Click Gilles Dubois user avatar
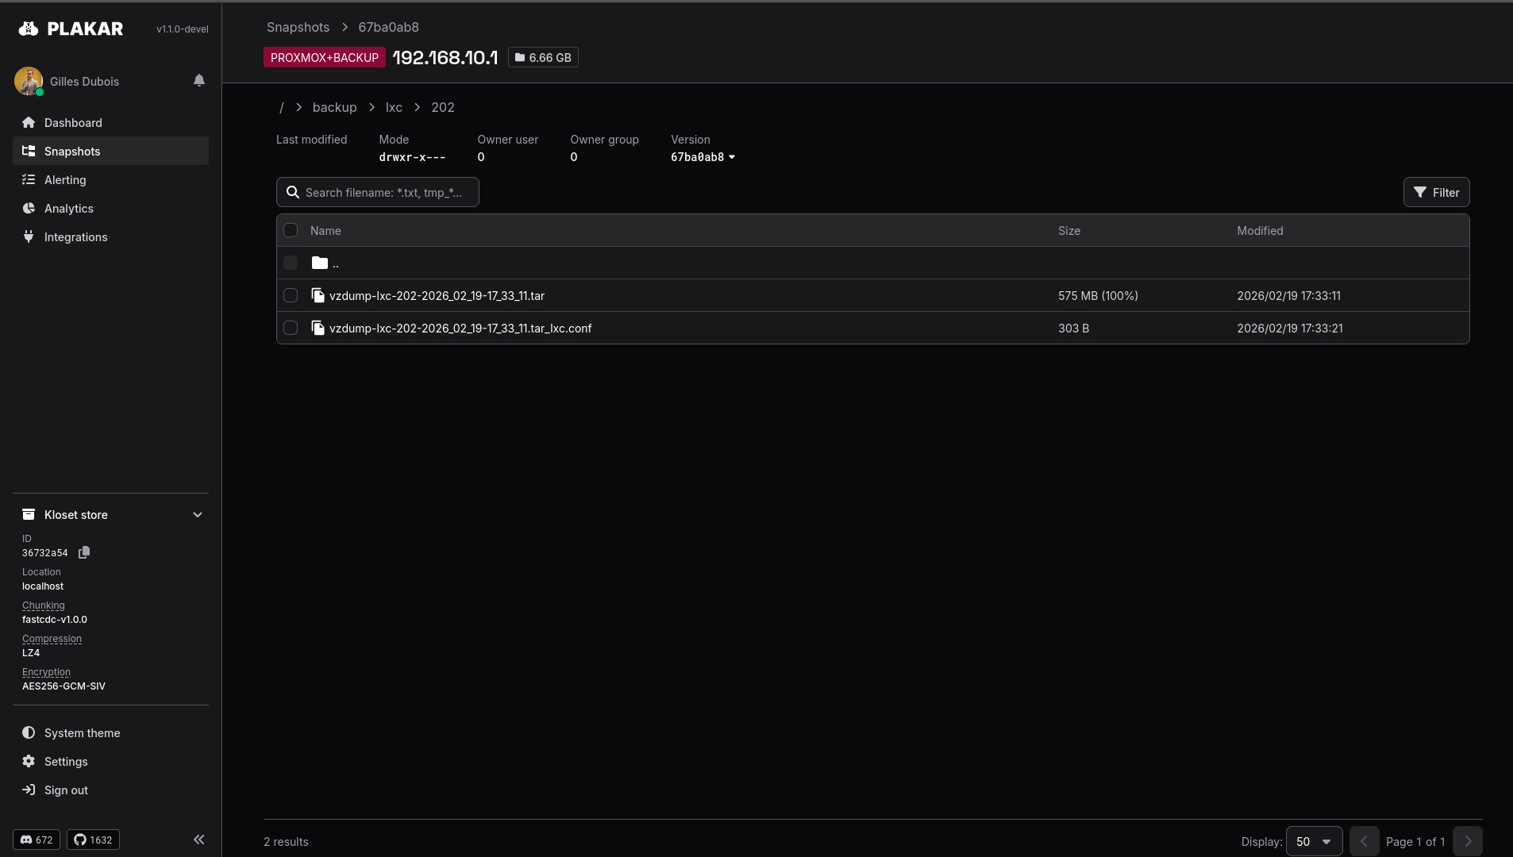The image size is (1513, 857). click(x=29, y=81)
